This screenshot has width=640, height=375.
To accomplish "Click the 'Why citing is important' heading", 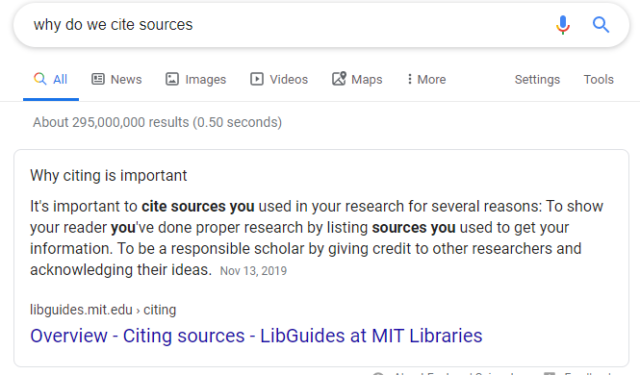I will [x=109, y=176].
